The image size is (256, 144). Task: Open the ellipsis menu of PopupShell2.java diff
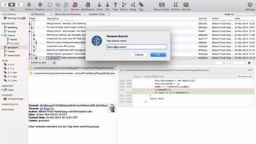(250, 70)
